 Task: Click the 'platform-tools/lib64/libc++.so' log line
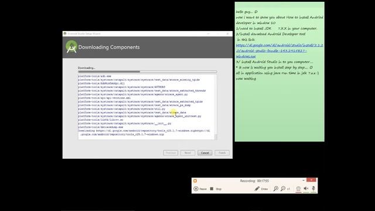pos(100,120)
